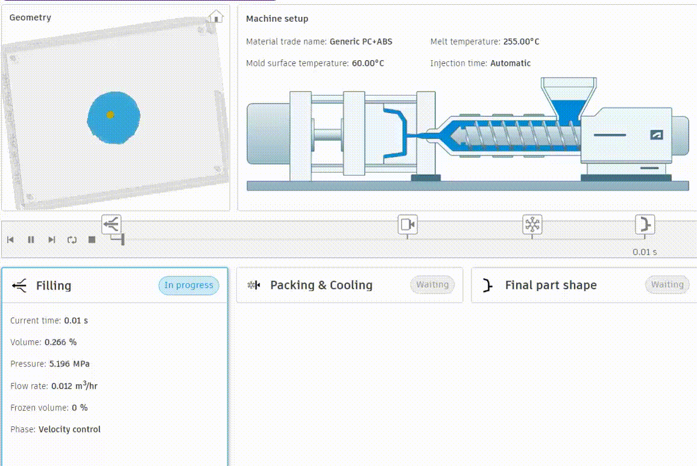
Task: Click the Waiting badge on Final part shape
Action: (667, 285)
